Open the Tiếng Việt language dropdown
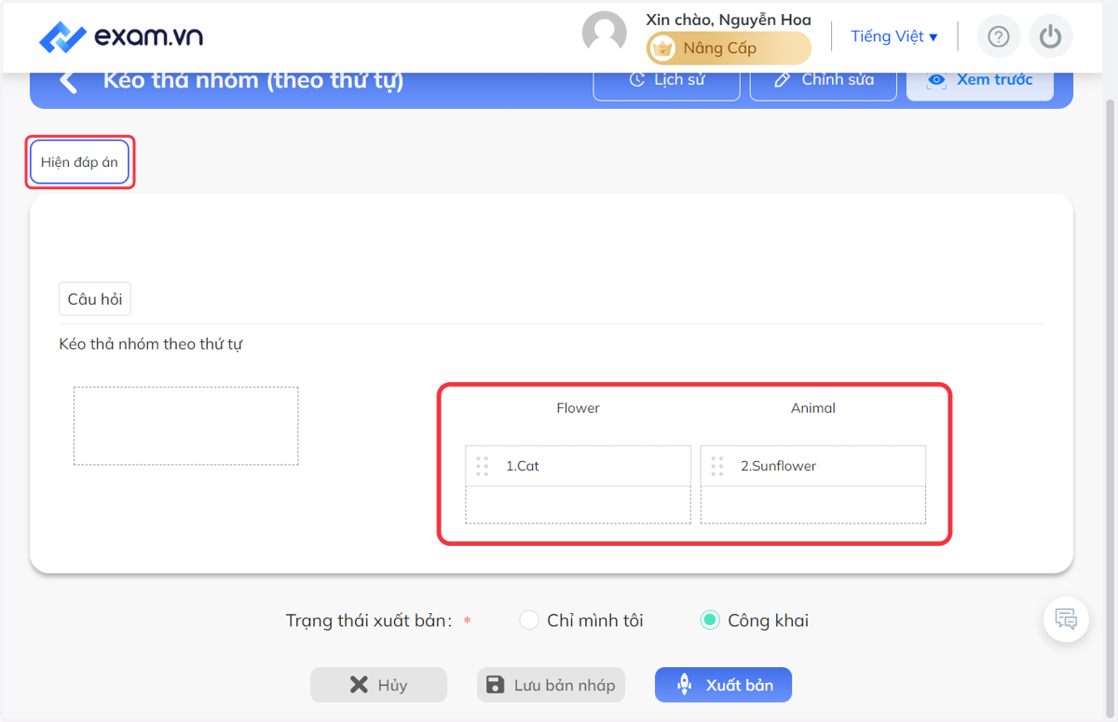 pos(893,36)
